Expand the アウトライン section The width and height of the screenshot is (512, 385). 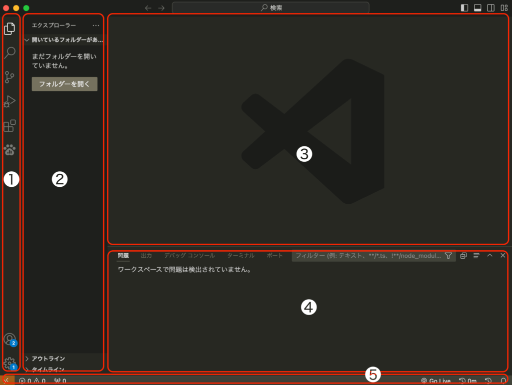click(x=48, y=359)
